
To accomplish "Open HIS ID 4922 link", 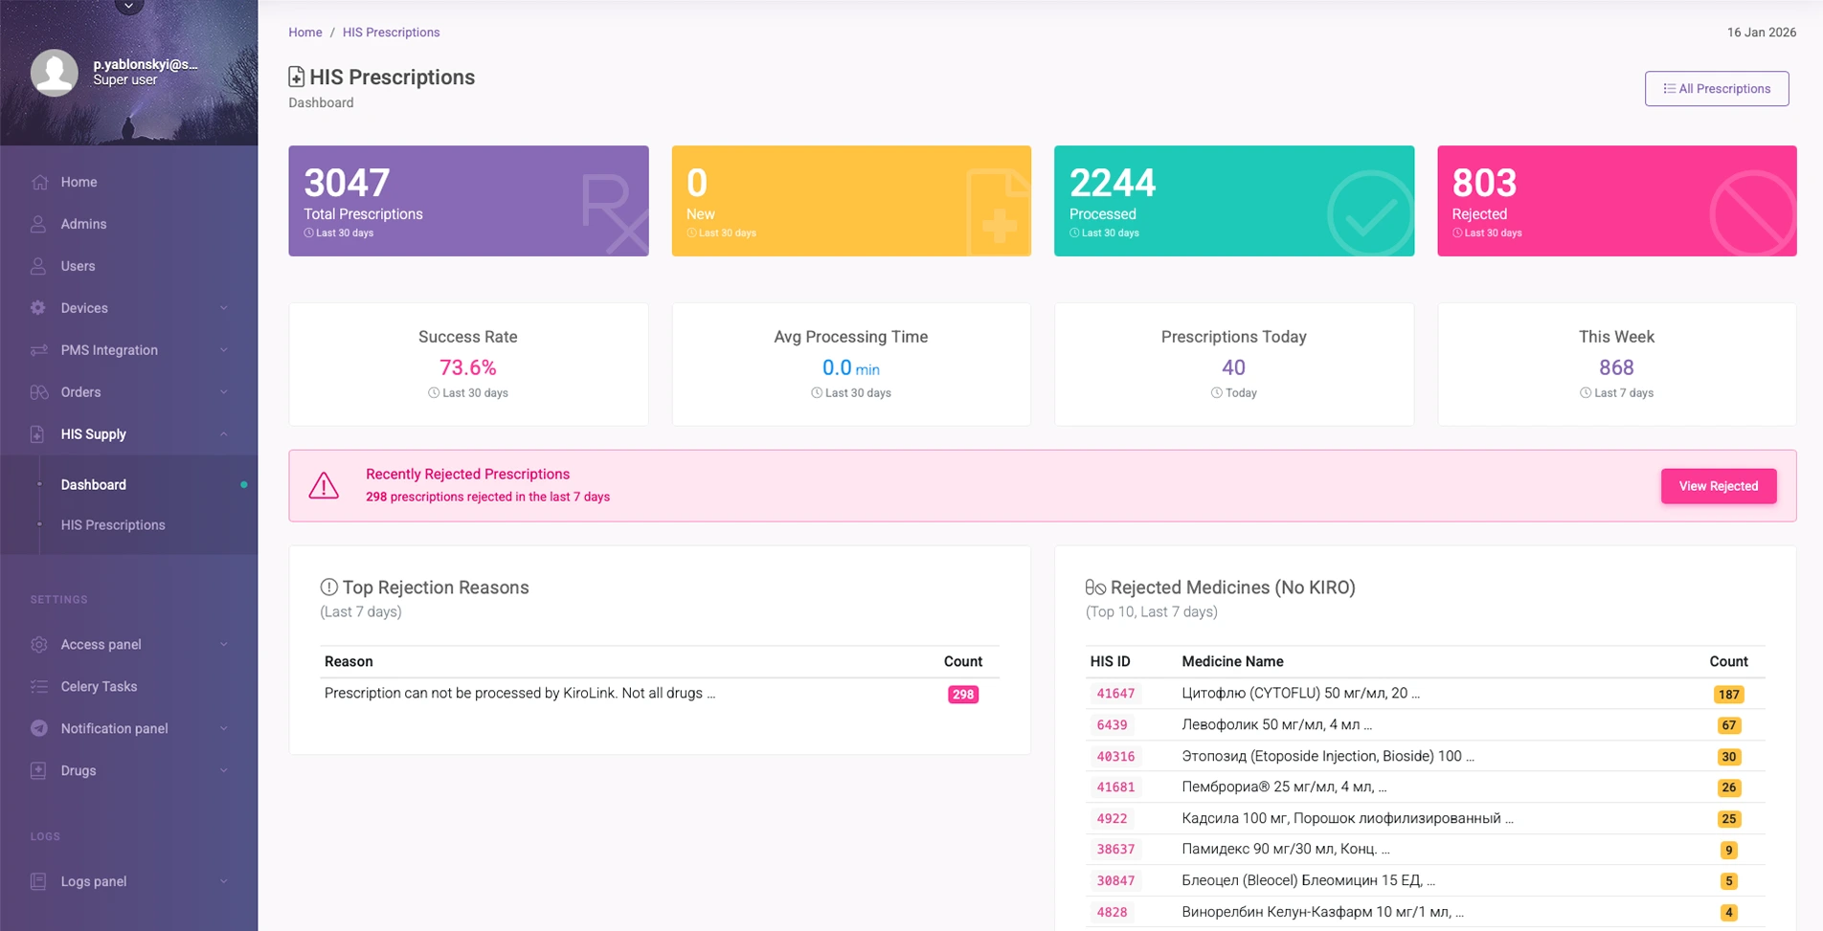I will coord(1112,819).
